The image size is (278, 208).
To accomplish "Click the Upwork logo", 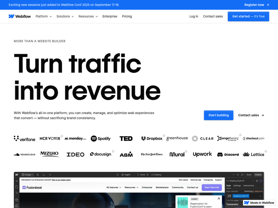I will (202, 154).
